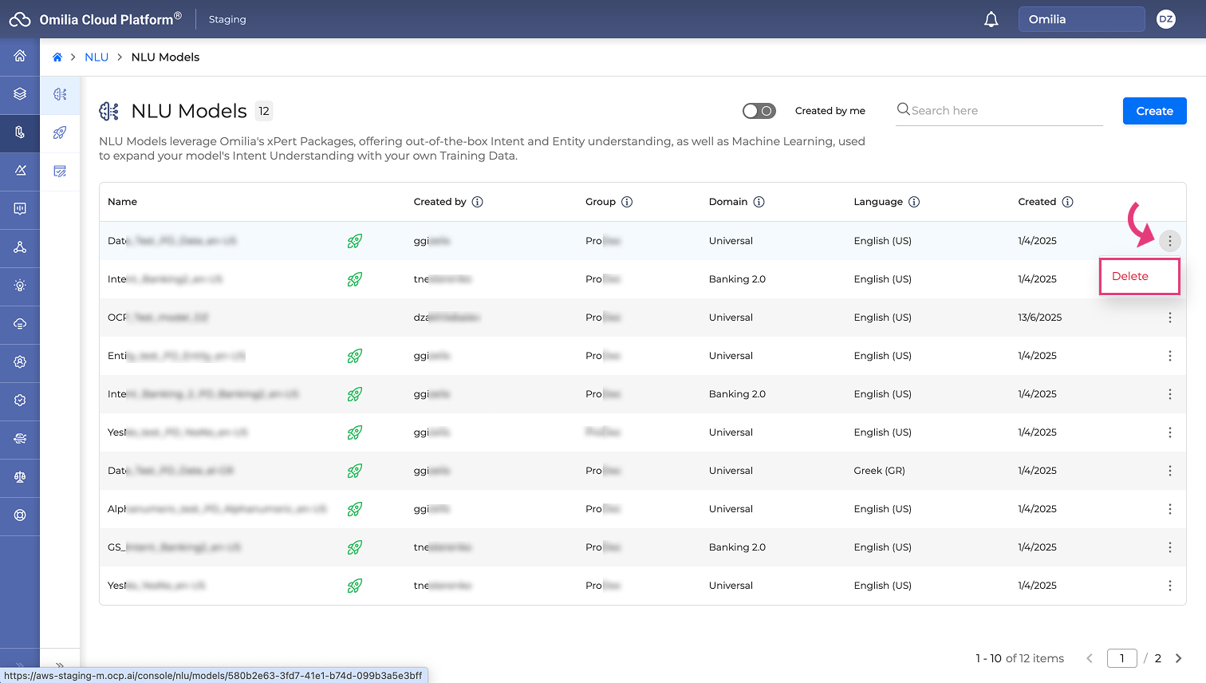Click the info icon beside Group header
1206x683 pixels.
point(627,202)
